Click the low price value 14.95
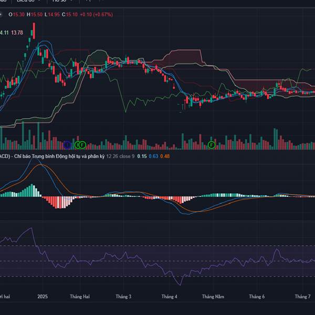The height and width of the screenshot is (315, 315). (54, 15)
